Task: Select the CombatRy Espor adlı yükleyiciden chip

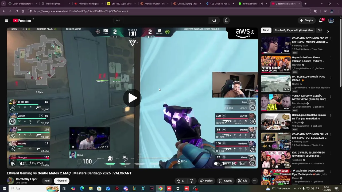Action: click(x=294, y=30)
